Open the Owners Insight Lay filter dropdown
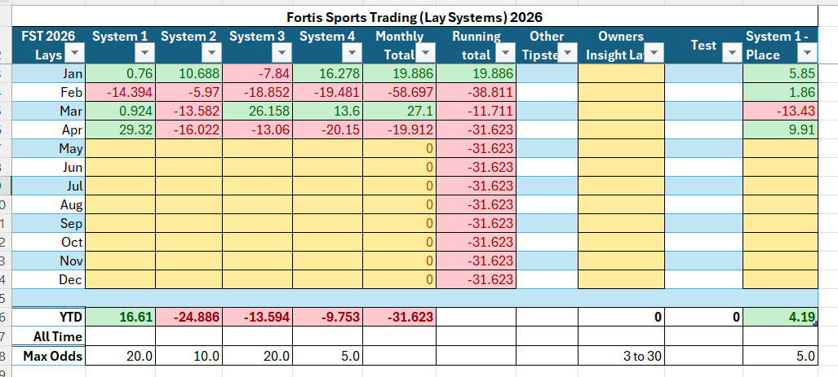The height and width of the screenshot is (377, 838). tap(654, 53)
